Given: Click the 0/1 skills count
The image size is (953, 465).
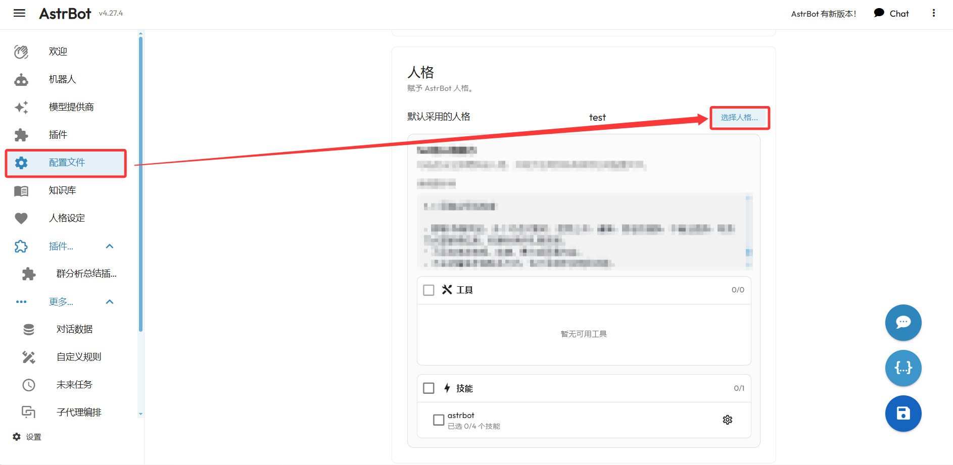Looking at the screenshot, I should pyautogui.click(x=739, y=388).
